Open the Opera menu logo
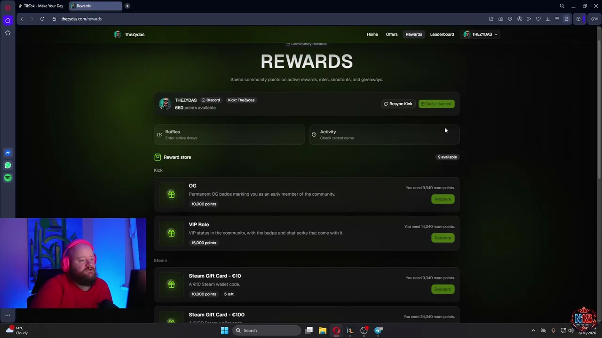The image size is (602, 338). coord(8,8)
